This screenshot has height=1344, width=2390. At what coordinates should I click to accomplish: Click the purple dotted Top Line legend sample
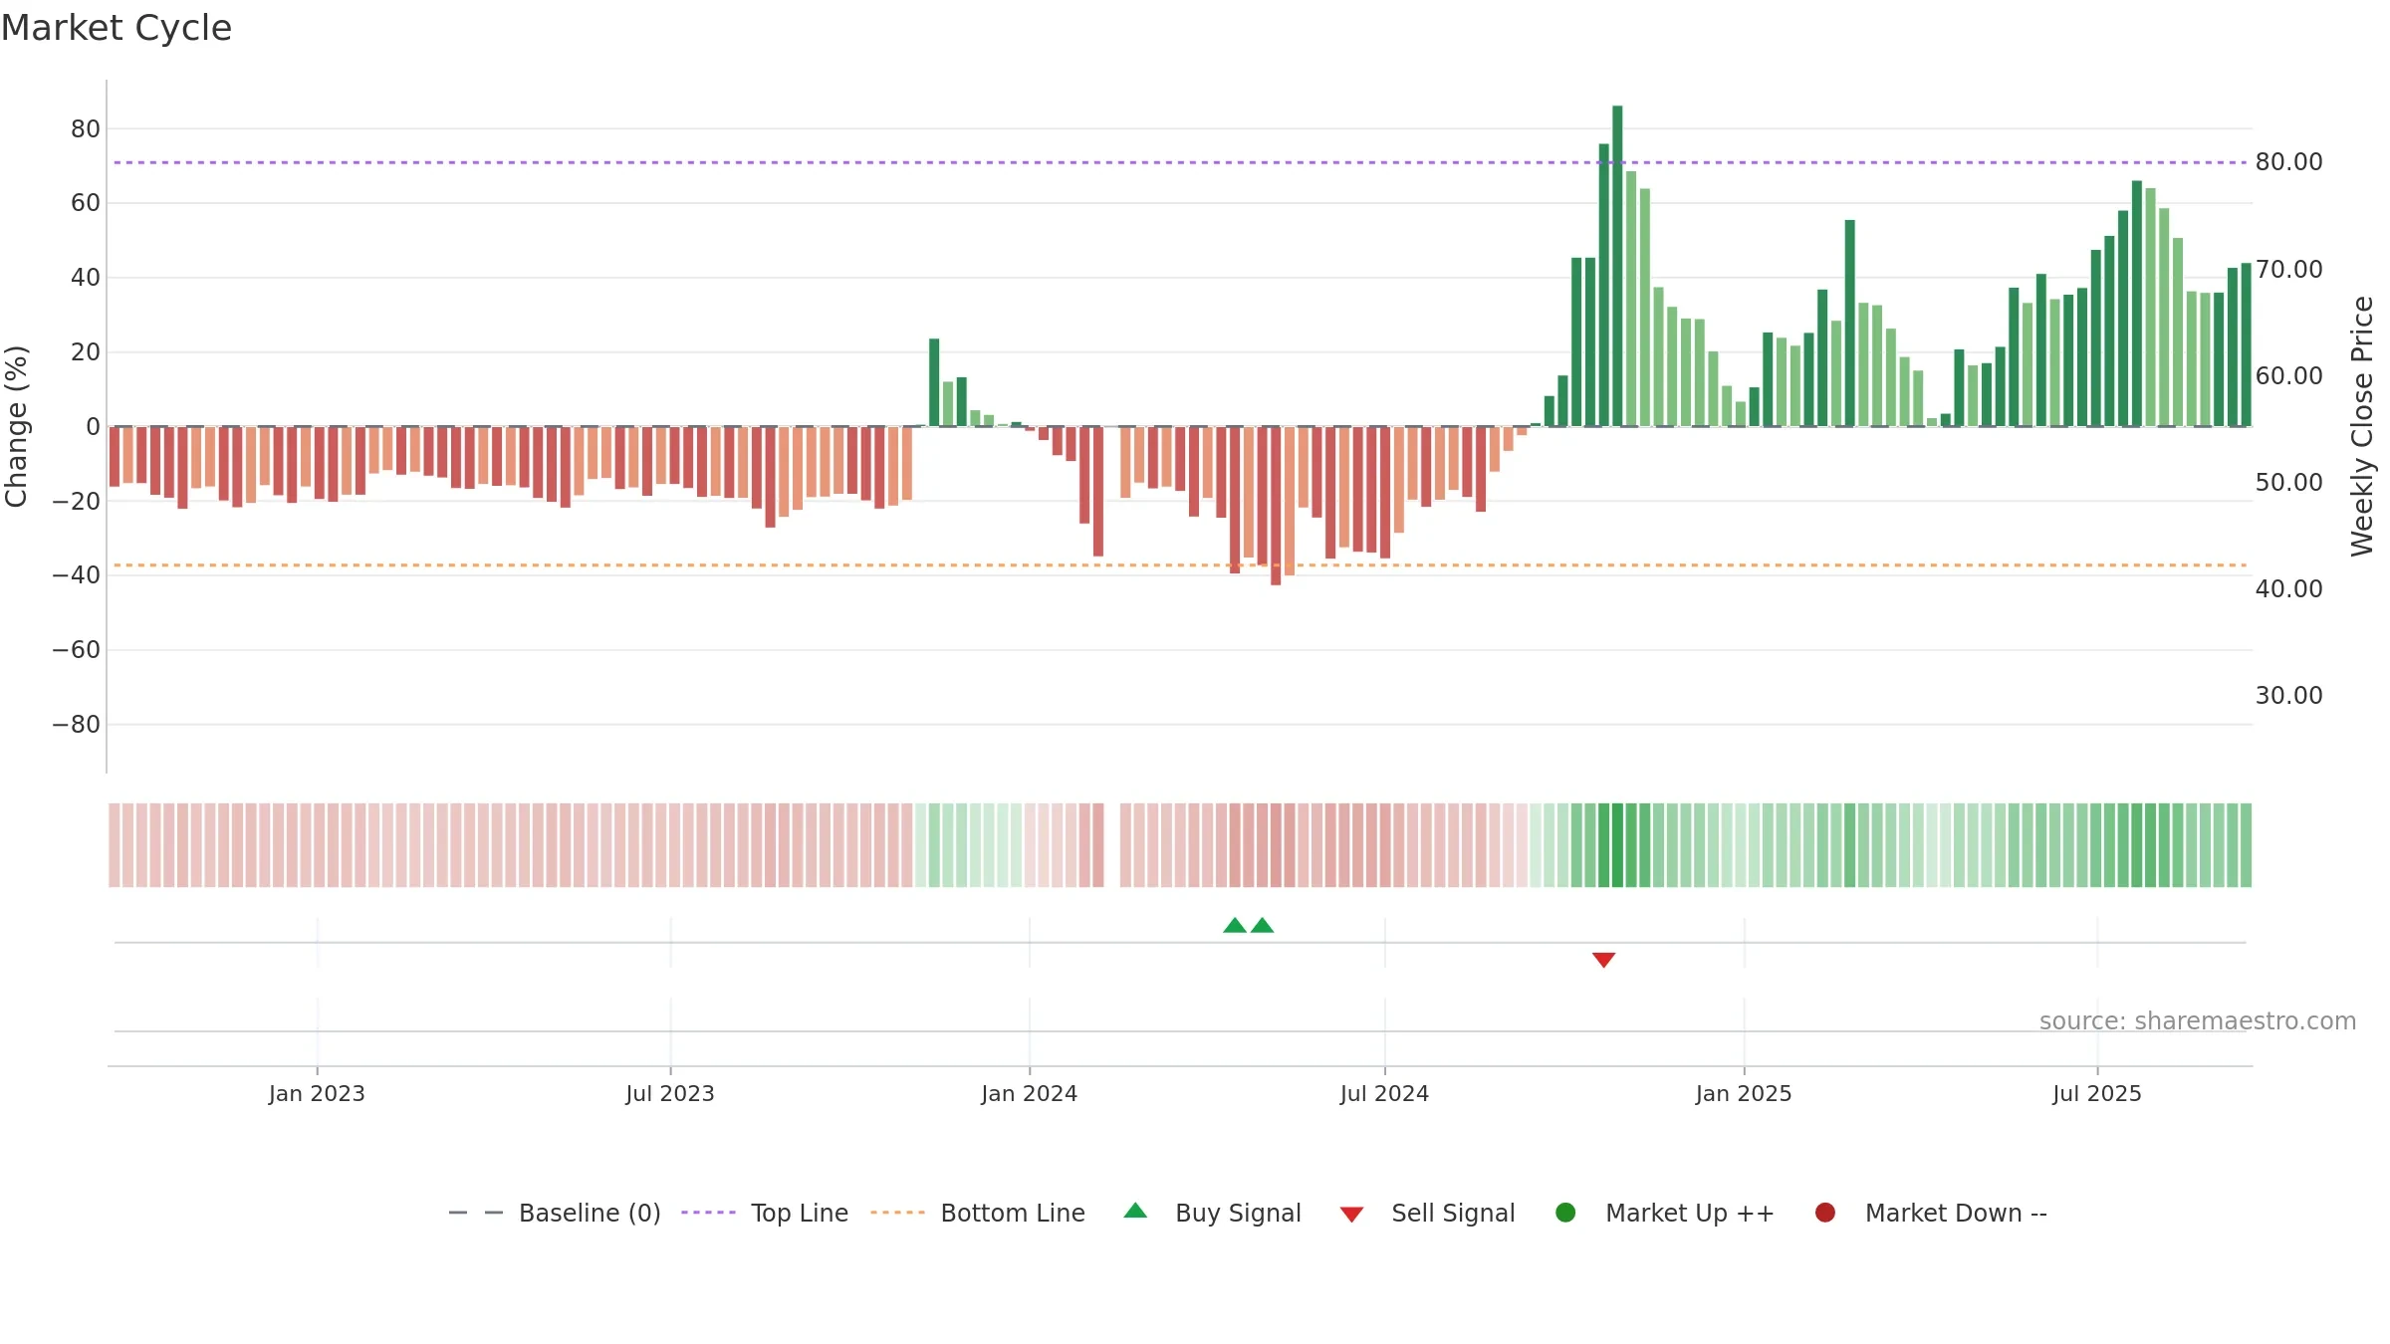(x=708, y=1213)
